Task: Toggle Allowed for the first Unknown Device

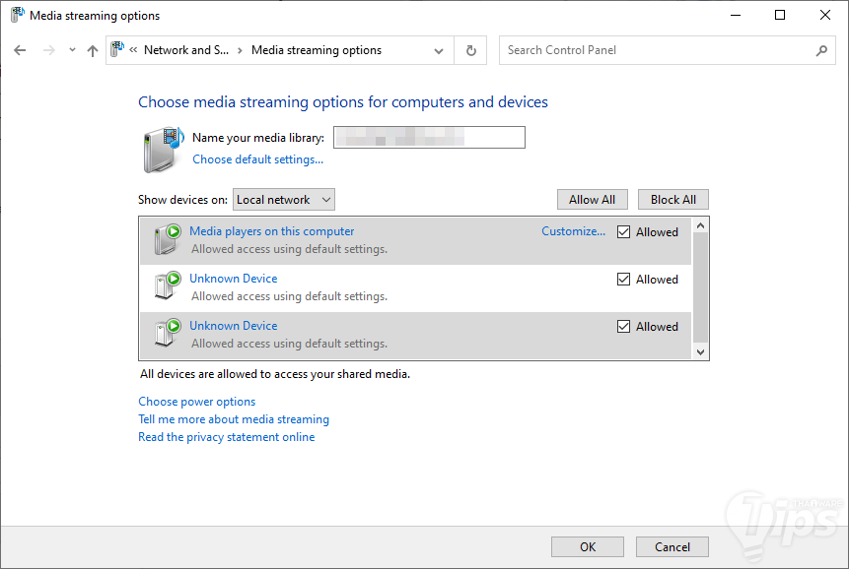Action: click(623, 280)
